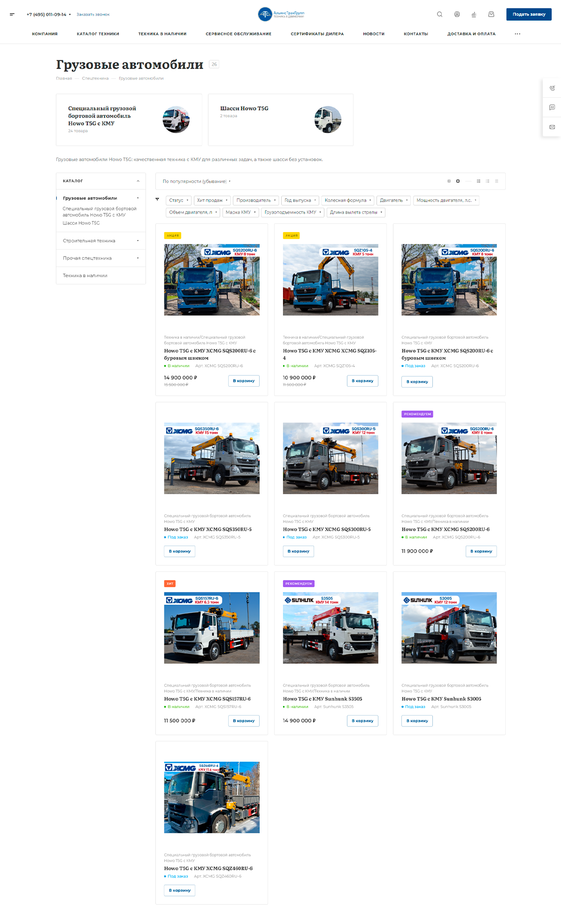Image resolution: width=561 pixels, height=905 pixels.
Task: Click the Заказать звонок link
Action: coord(93,15)
